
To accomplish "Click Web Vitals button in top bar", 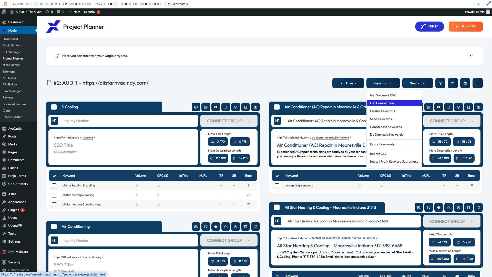I will coord(178,4).
